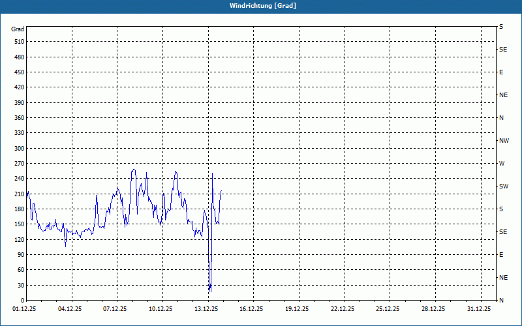Click the y-axis value "300"

20,149
